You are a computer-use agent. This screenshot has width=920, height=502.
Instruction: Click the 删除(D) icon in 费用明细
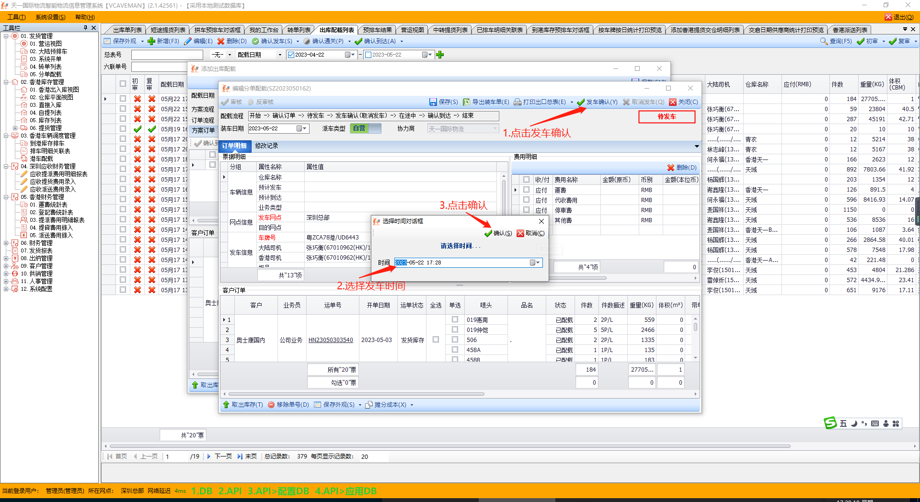click(671, 168)
